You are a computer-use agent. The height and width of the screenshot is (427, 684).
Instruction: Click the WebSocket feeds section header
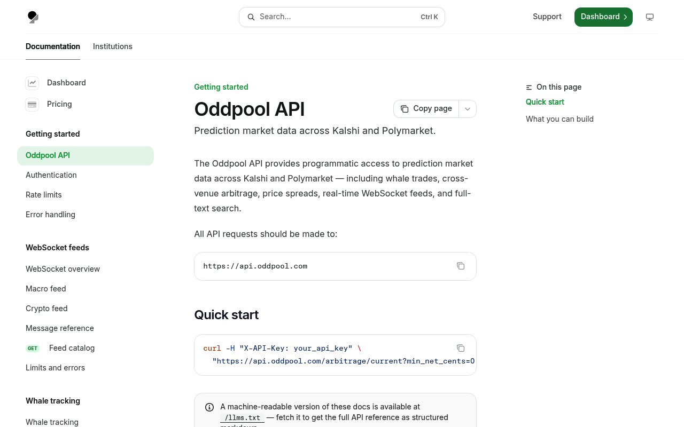pyautogui.click(x=57, y=248)
